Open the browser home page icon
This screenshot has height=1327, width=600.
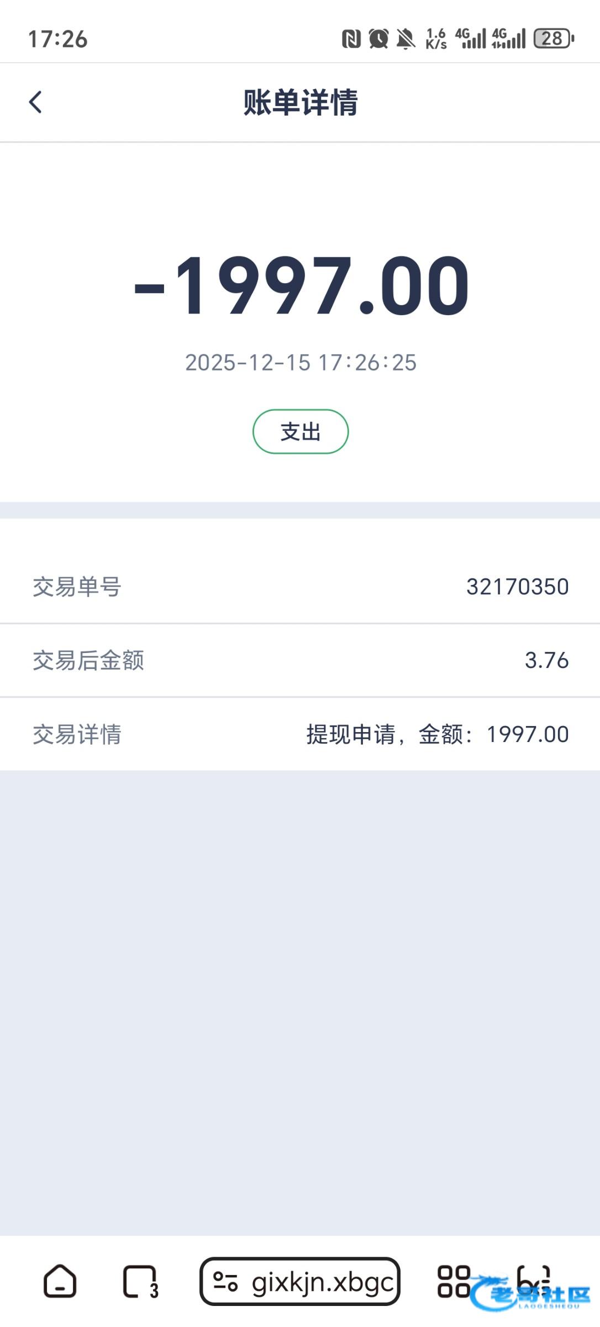60,1281
